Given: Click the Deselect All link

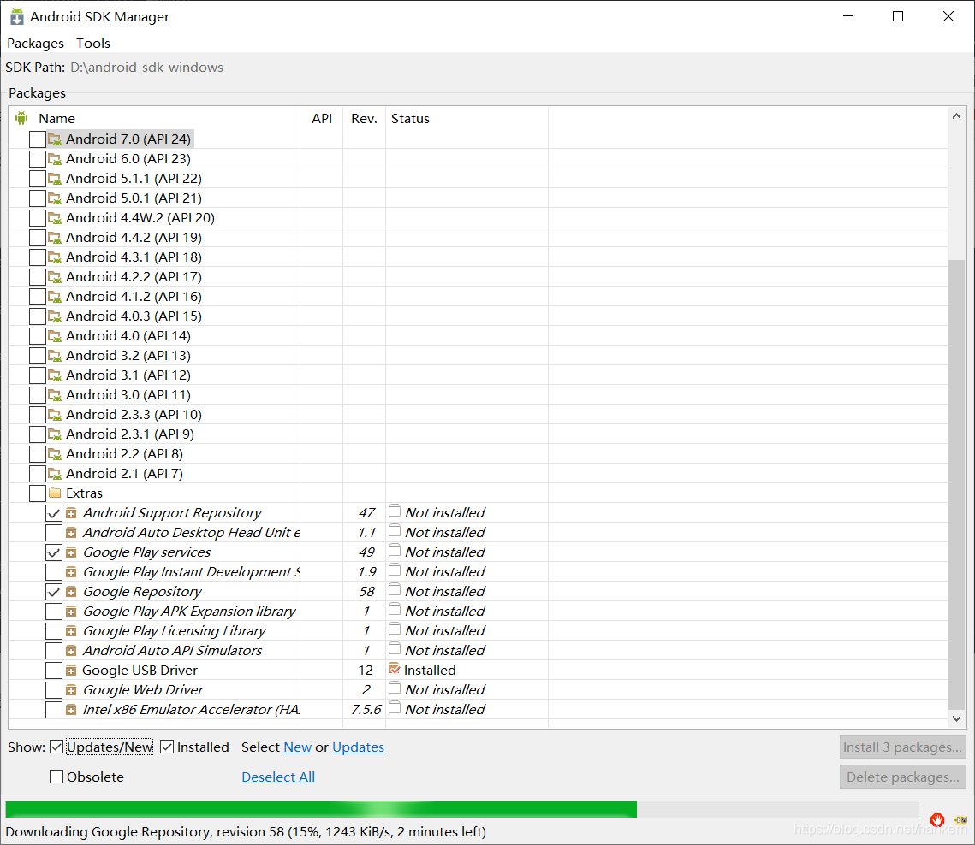Looking at the screenshot, I should 277,777.
